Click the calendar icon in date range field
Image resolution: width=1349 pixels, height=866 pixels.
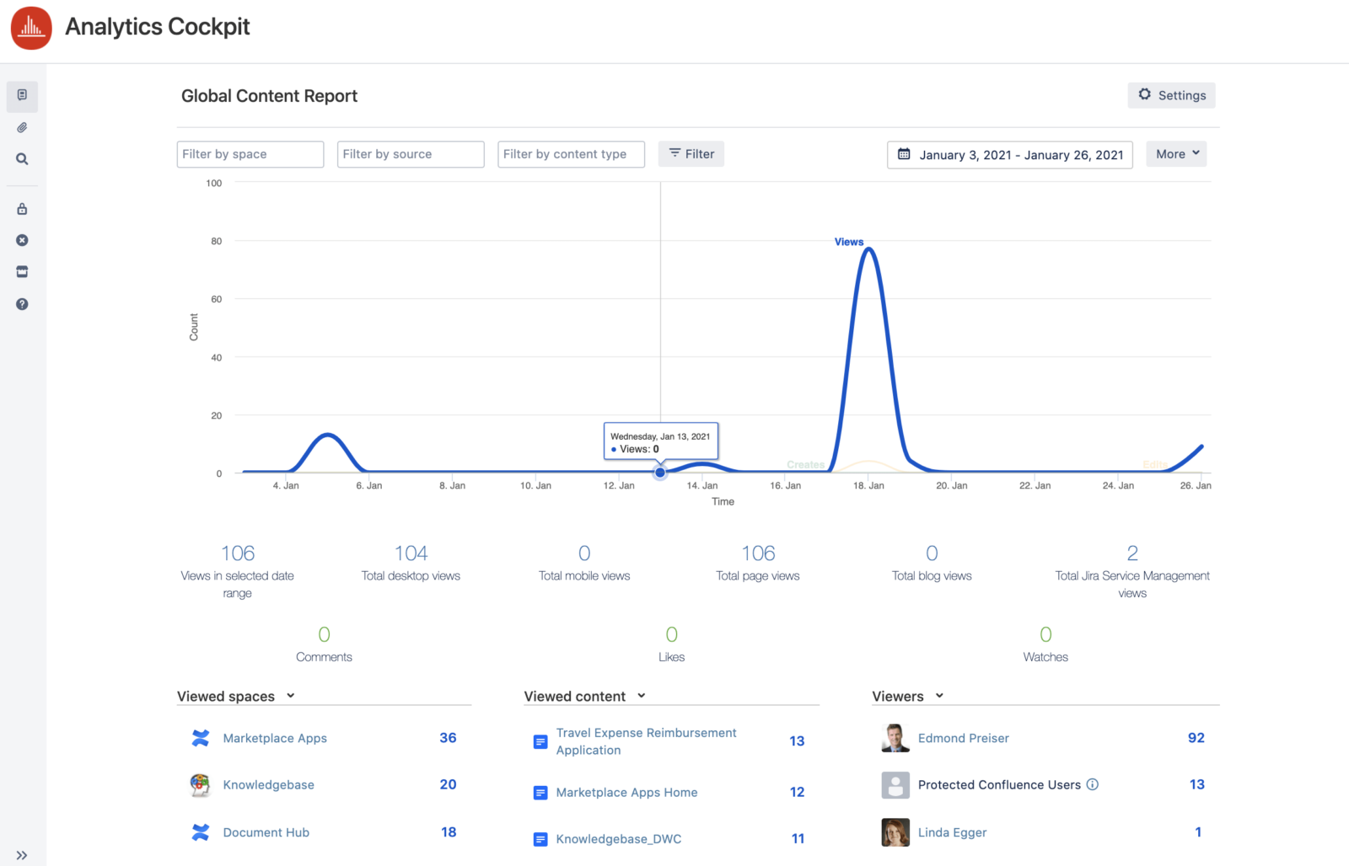[905, 154]
